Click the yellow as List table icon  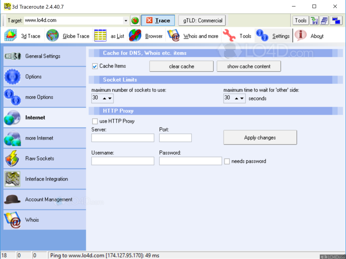[100, 35]
